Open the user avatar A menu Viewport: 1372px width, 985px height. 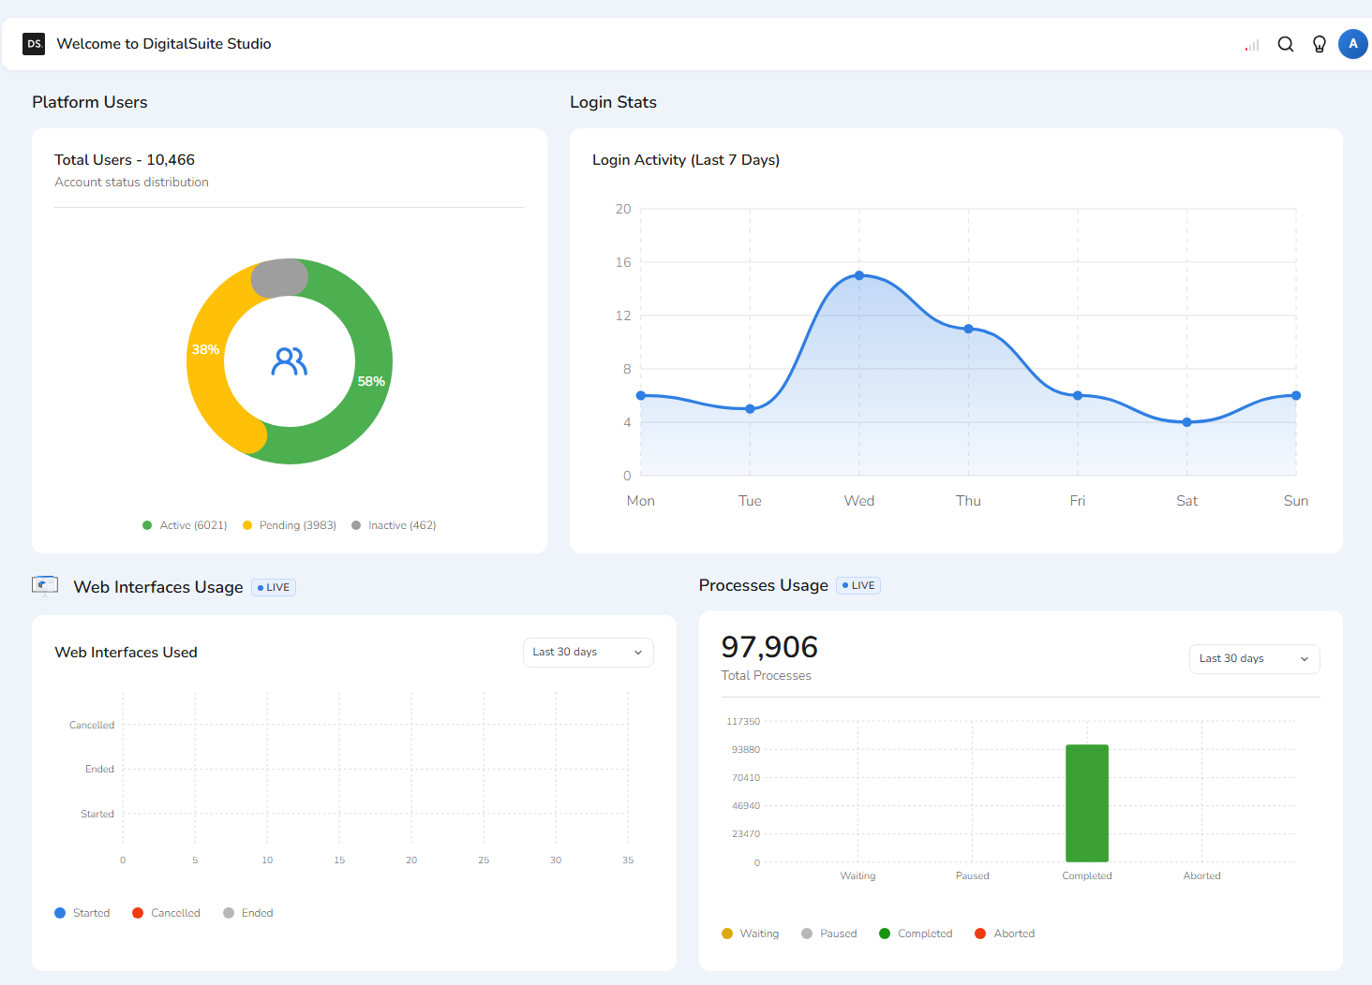1353,44
